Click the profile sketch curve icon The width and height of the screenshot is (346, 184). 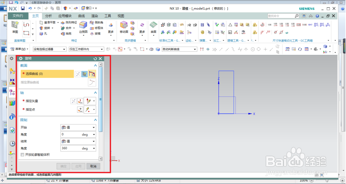(26, 24)
